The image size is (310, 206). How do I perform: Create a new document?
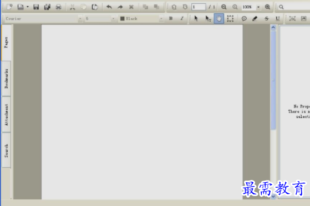pyautogui.click(x=9, y=7)
